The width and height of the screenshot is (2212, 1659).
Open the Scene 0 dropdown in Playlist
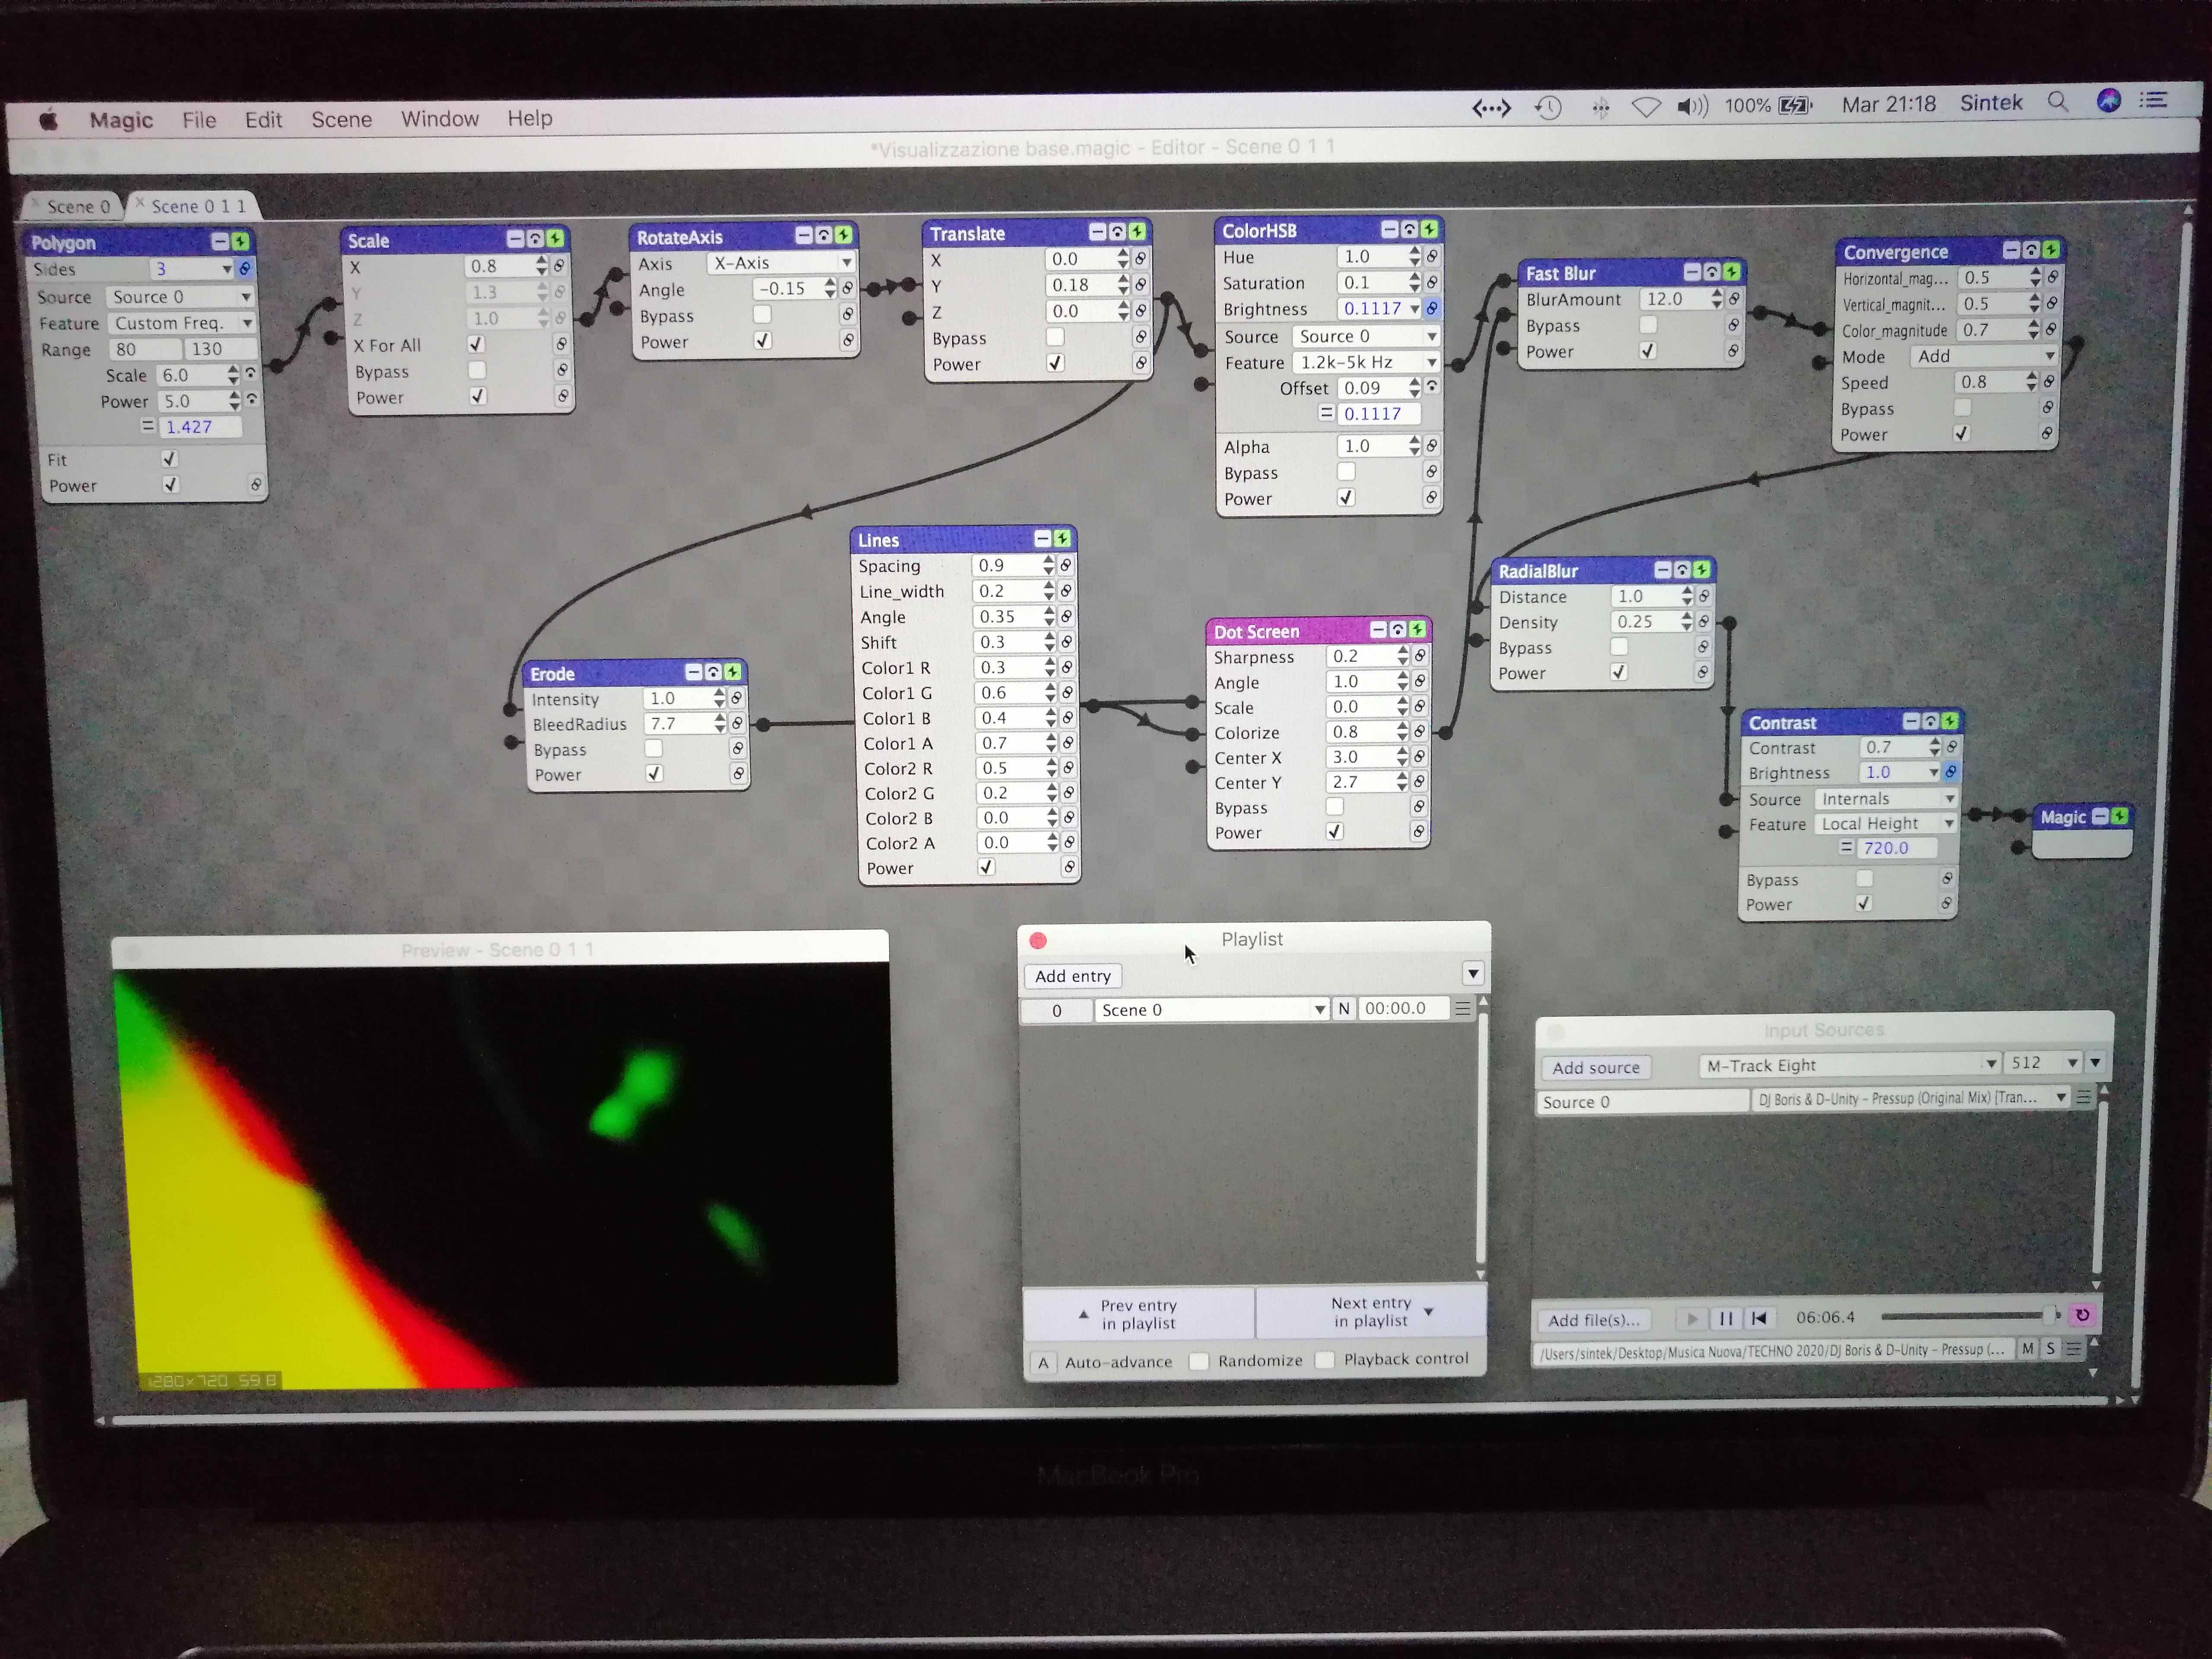pos(1211,1010)
